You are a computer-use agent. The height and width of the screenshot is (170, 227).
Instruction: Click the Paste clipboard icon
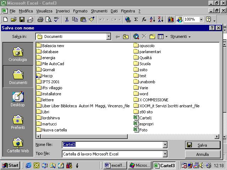coord(83,19)
